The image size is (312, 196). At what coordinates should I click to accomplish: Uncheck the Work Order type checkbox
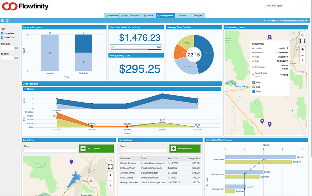(x=3, y=38)
